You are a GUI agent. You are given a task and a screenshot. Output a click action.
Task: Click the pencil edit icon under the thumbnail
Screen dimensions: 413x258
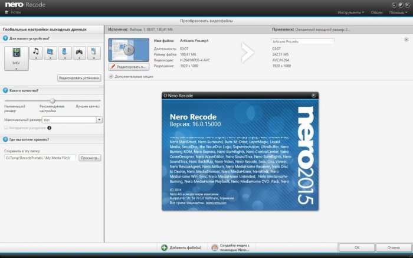click(113, 67)
